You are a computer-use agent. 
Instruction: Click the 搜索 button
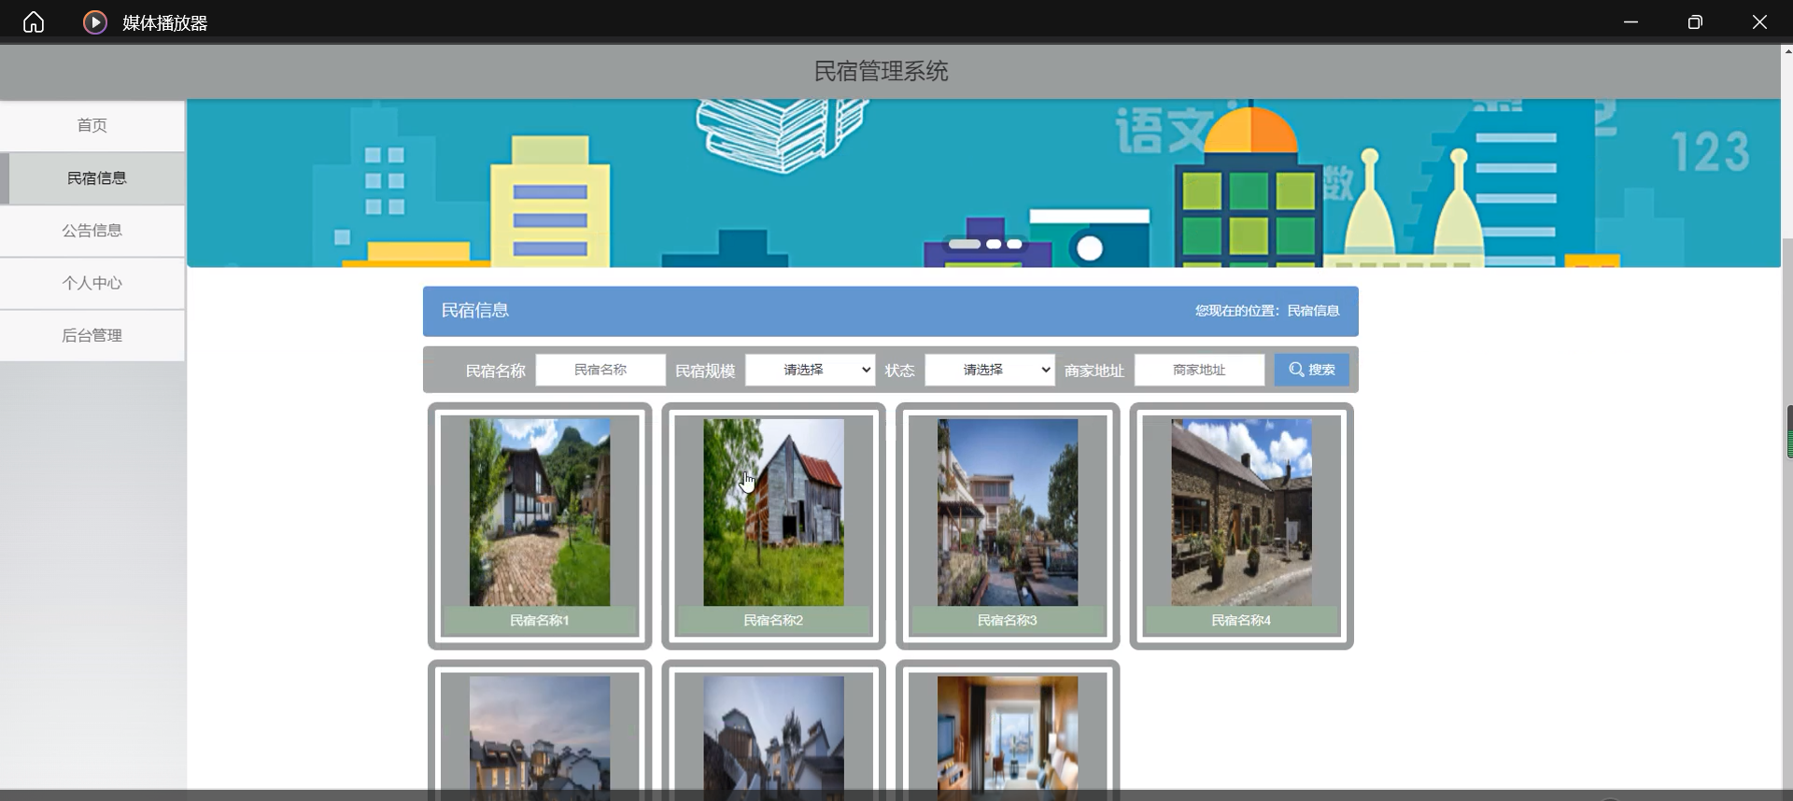pos(1311,370)
